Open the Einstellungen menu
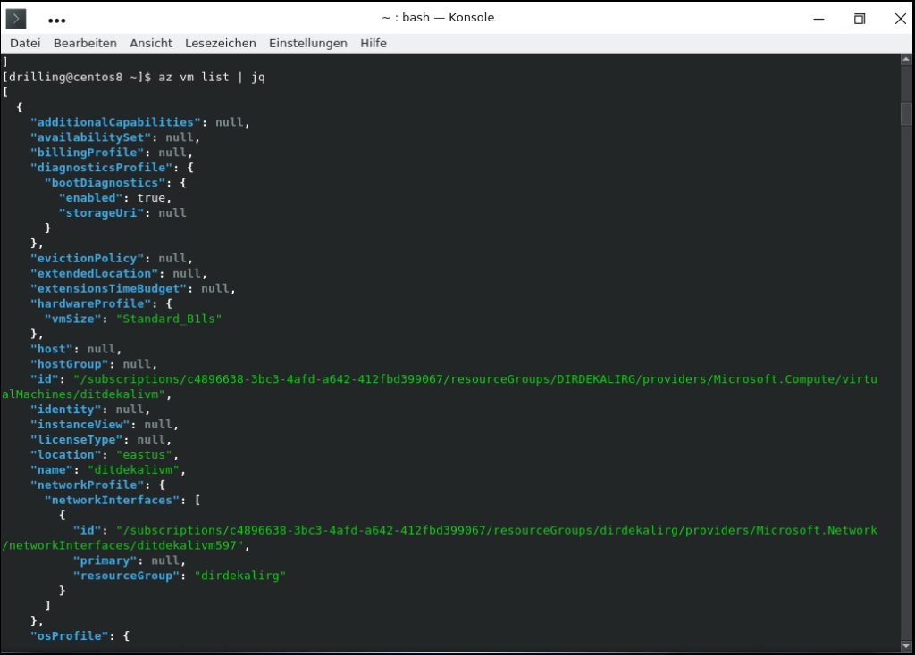Screen dimensions: 915x655 [x=308, y=43]
